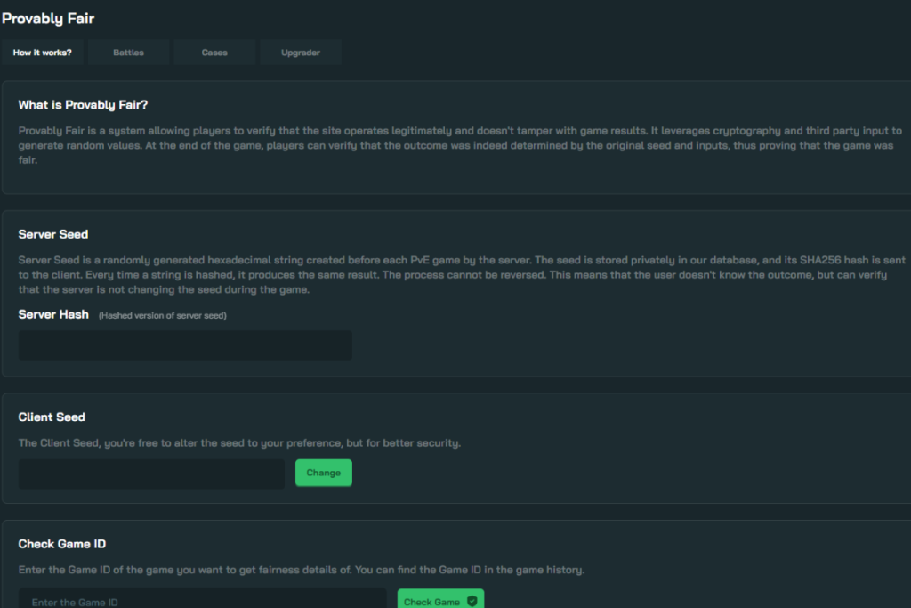Click the Client Seed input box

151,474
